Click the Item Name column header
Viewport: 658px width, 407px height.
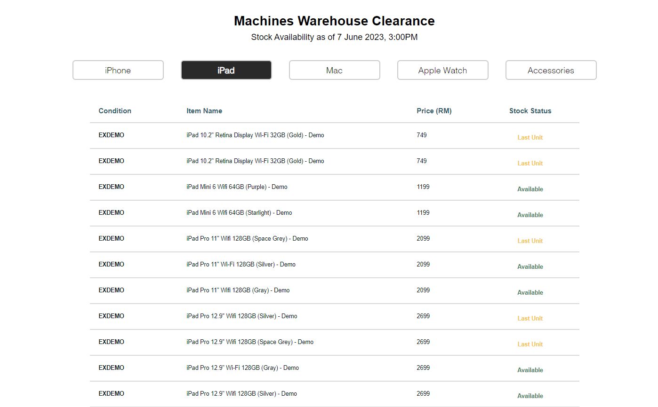[x=204, y=111]
